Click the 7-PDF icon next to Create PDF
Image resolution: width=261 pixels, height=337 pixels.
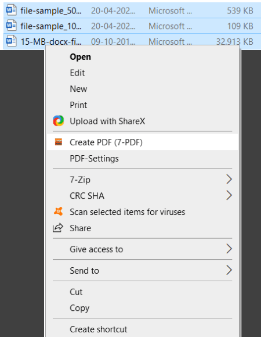coord(59,142)
